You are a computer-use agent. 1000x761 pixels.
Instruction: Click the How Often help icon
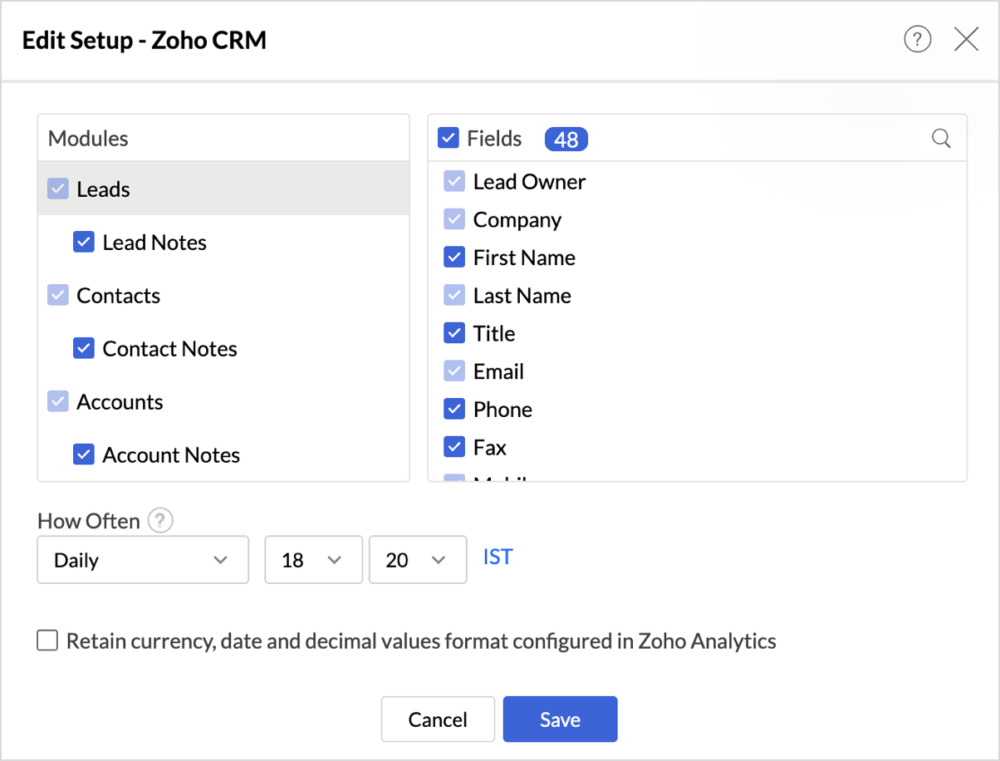[x=160, y=521]
